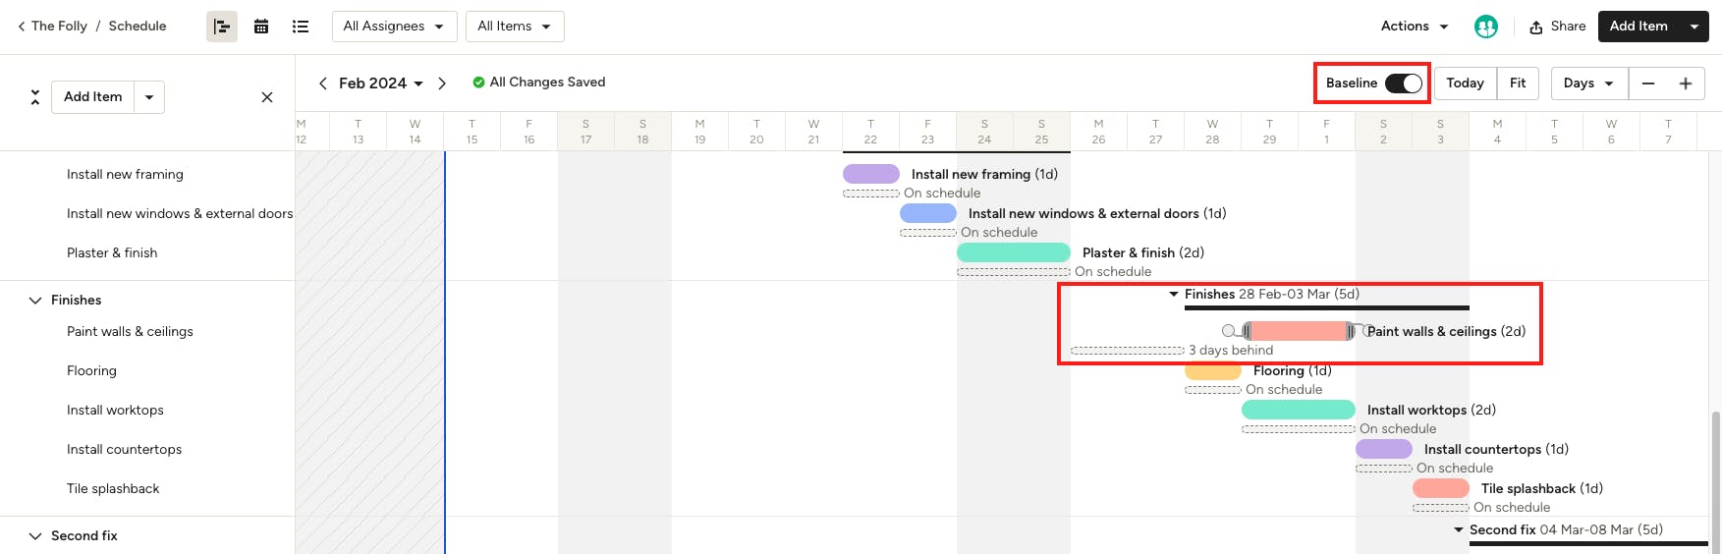
Task: Zoom out of timeline with minus button
Action: click(1648, 83)
